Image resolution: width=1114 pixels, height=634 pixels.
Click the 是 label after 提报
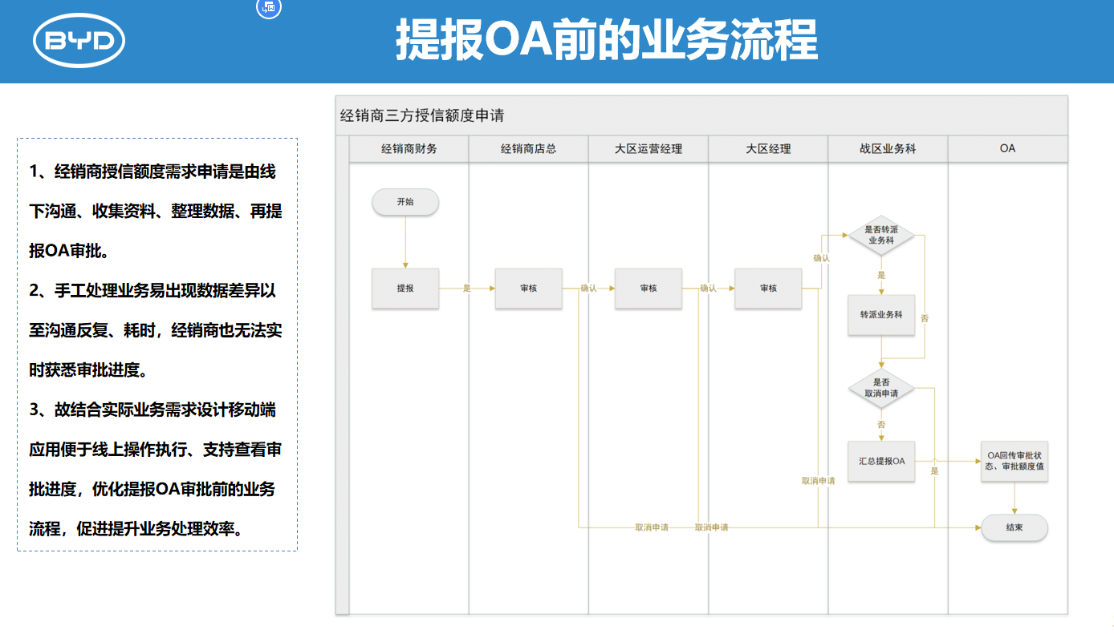point(467,288)
